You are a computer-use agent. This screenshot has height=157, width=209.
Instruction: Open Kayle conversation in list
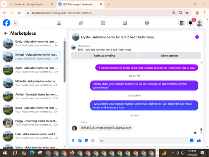coord(32,110)
